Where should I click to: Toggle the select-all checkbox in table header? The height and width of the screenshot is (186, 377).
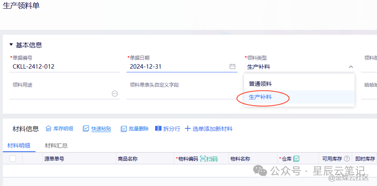click(x=13, y=159)
